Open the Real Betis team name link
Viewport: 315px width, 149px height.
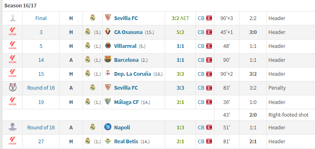pyautogui.click(x=126, y=141)
